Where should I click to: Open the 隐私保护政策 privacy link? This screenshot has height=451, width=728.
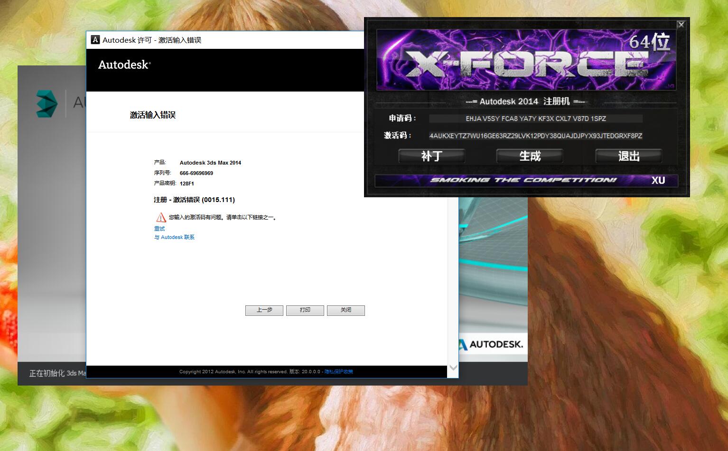tap(339, 372)
